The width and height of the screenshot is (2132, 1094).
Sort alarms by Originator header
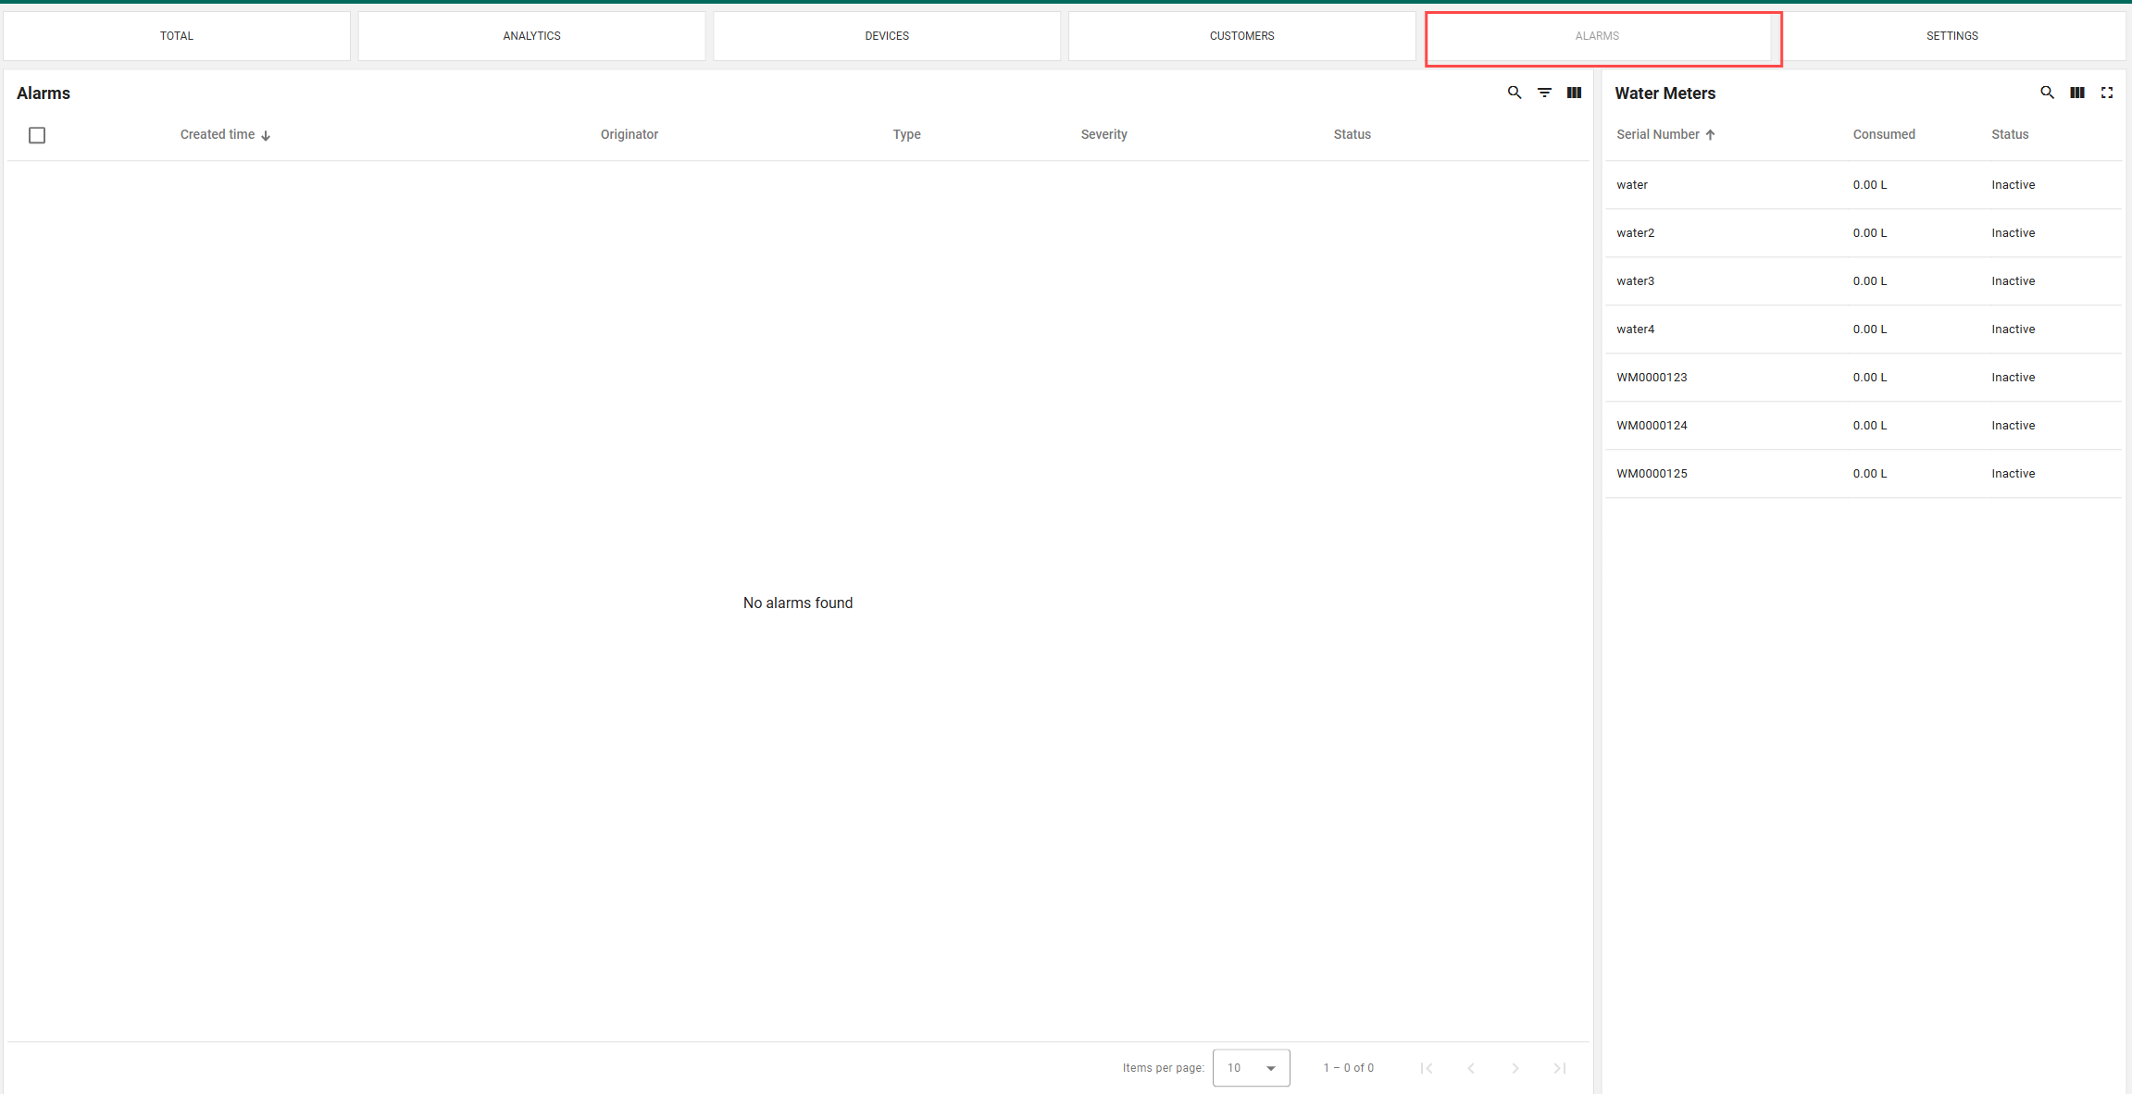point(629,134)
